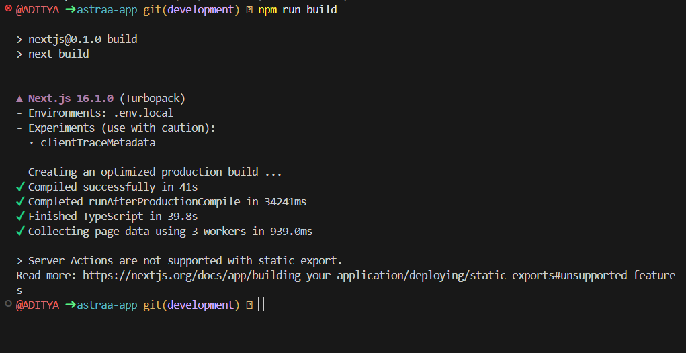Screen dimensions: 686x353
Task: Open the nextjs.org static-exports documentation link
Action: coord(379,275)
